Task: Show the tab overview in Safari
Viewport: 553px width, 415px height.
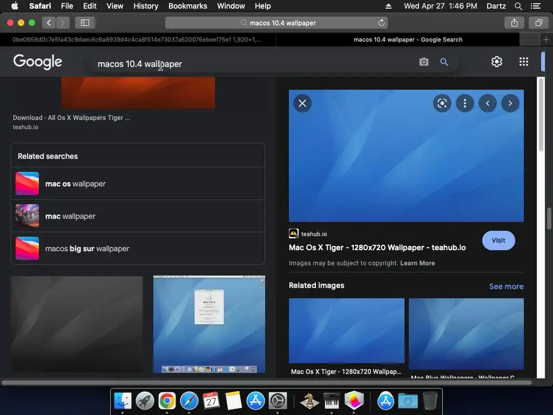Action: point(538,23)
